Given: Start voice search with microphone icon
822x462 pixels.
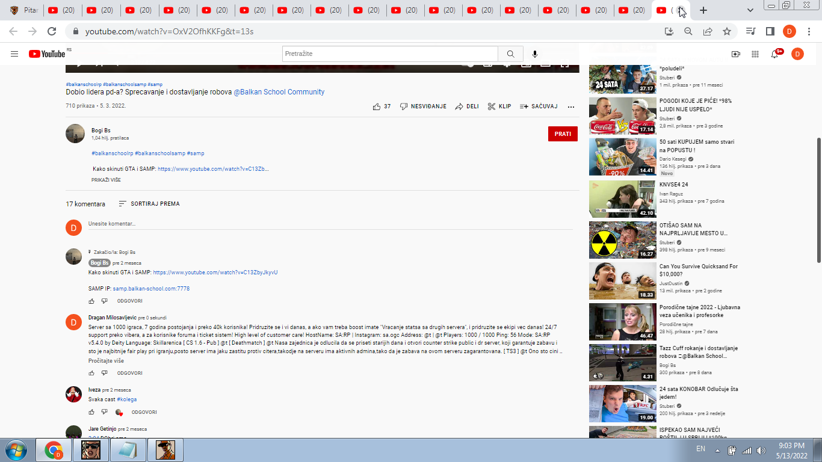Looking at the screenshot, I should [x=535, y=54].
